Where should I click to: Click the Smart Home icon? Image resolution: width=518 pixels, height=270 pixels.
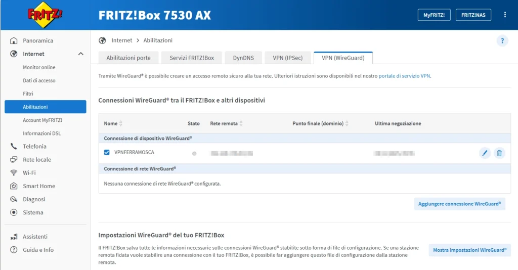(14, 186)
